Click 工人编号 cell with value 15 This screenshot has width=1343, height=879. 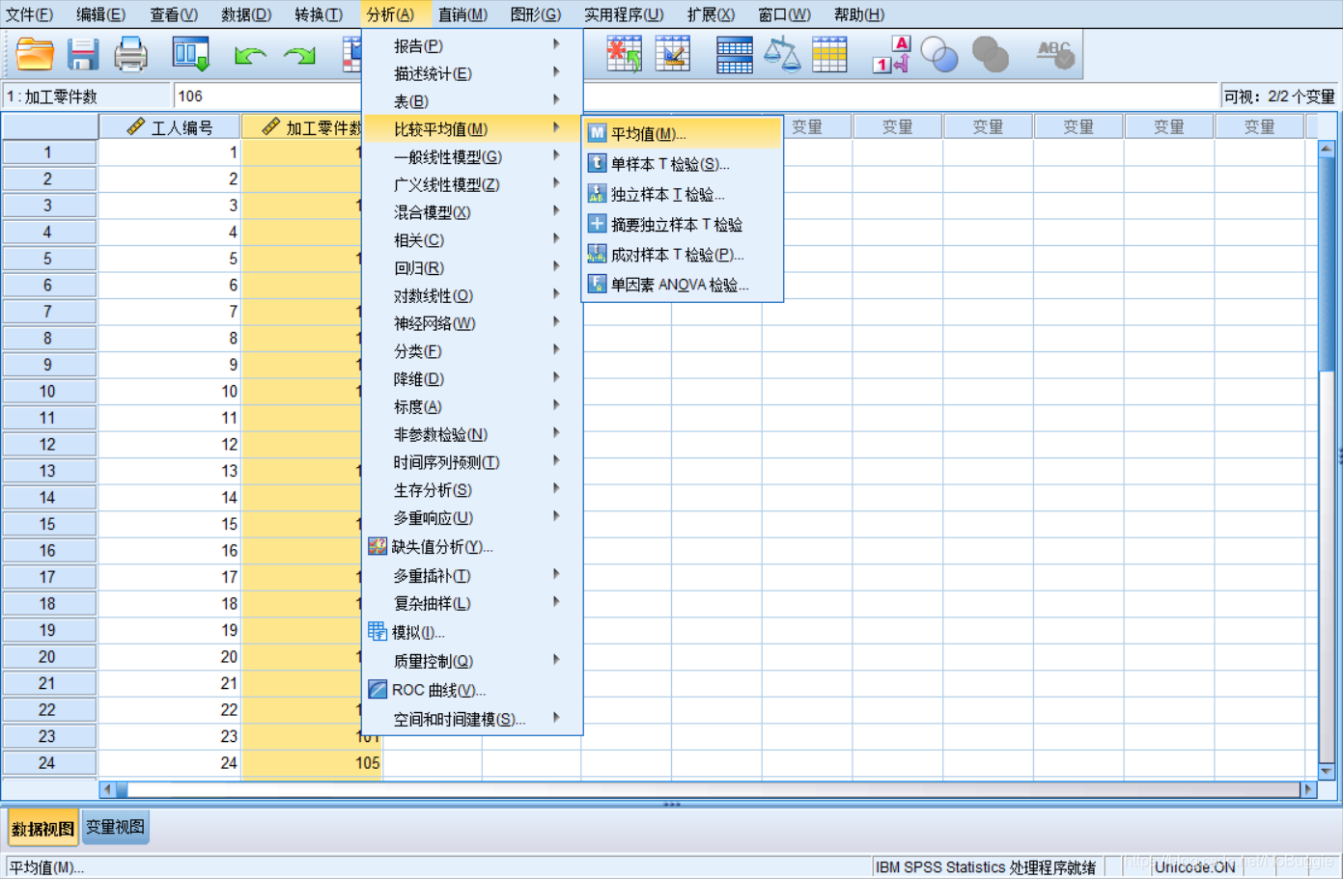pos(170,524)
